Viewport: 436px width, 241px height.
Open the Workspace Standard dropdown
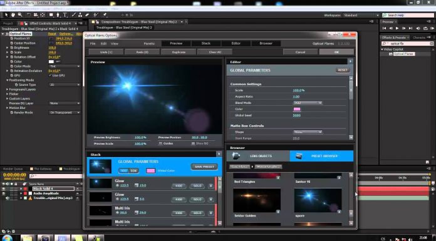coord(361,15)
